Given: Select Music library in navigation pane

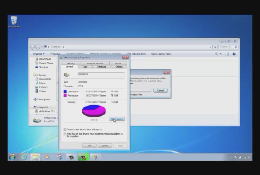Looking at the screenshot, I should (42, 83).
